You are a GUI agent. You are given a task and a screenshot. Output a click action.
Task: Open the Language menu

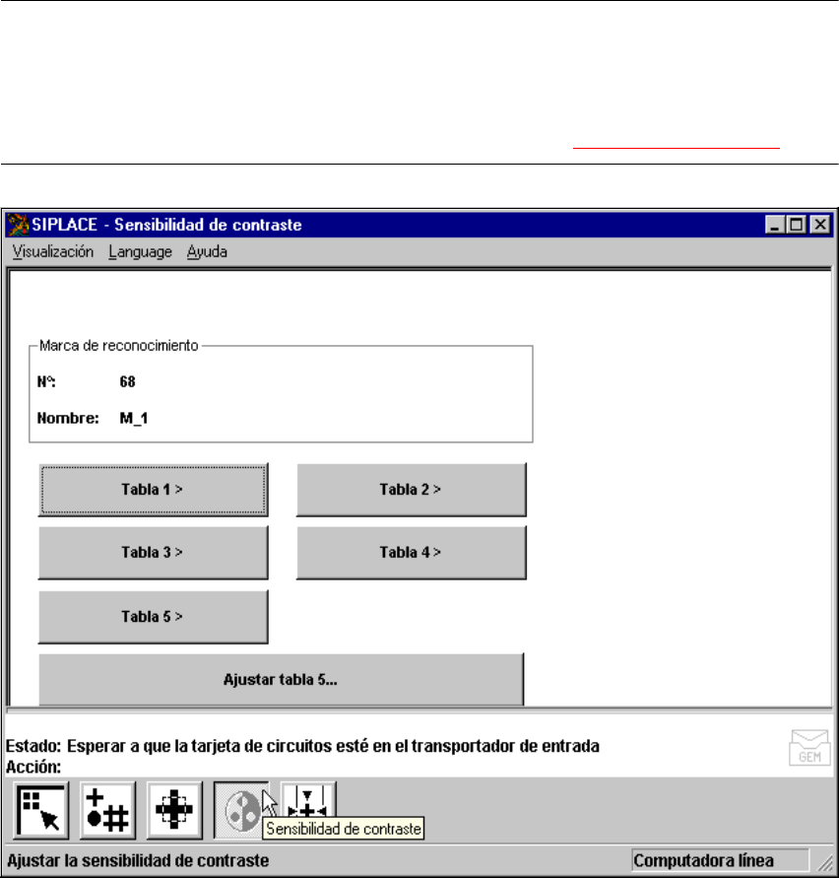[140, 252]
